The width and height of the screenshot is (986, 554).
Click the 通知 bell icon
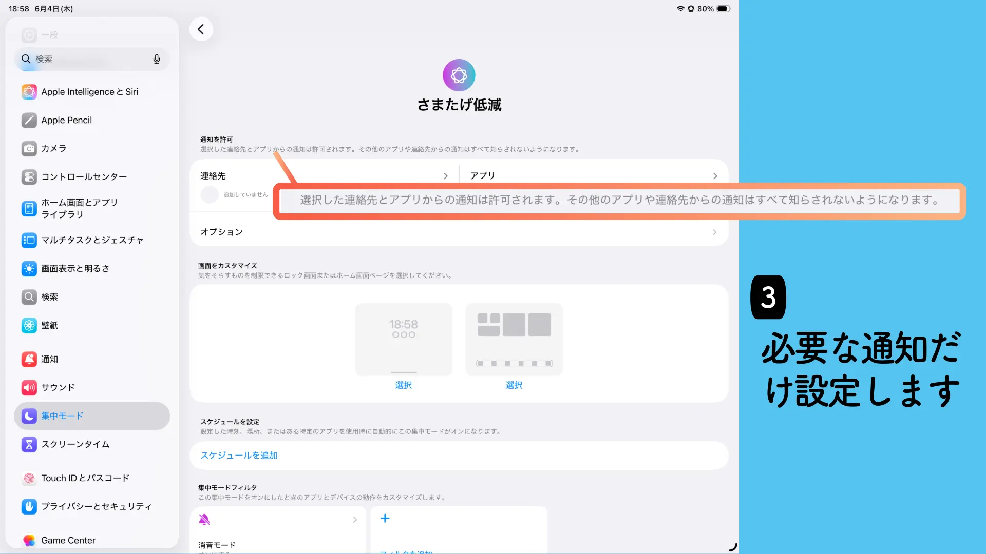pos(29,359)
